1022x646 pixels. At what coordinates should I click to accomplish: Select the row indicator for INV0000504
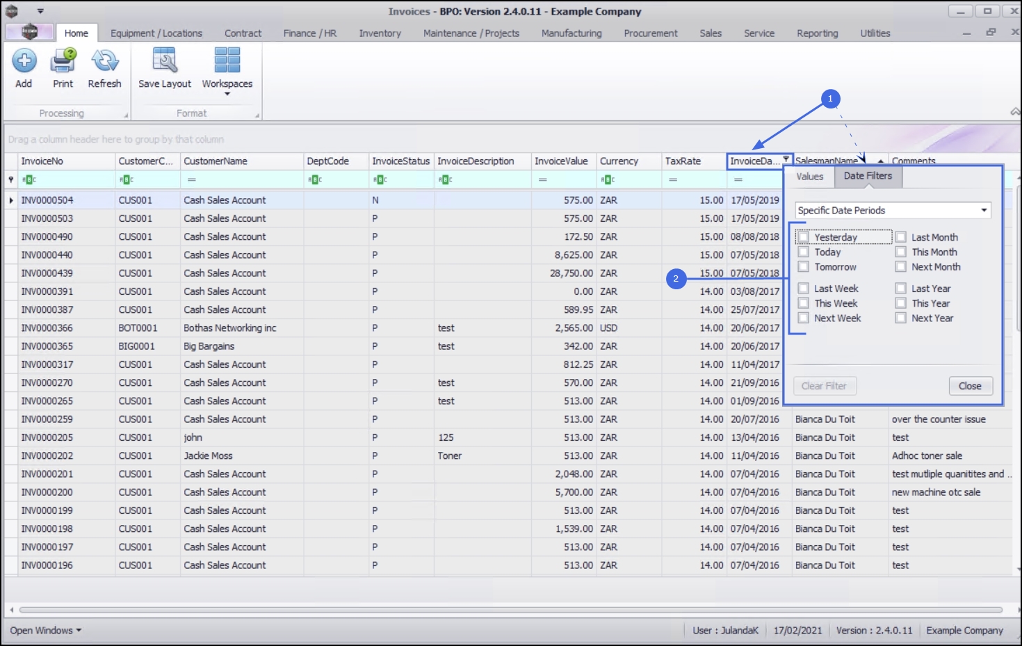tap(11, 200)
